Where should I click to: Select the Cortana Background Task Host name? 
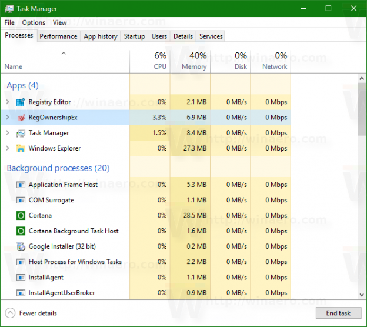[x=74, y=231]
